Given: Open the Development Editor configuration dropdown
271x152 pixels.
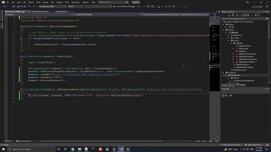Looking at the screenshot, I should click(x=53, y=6).
